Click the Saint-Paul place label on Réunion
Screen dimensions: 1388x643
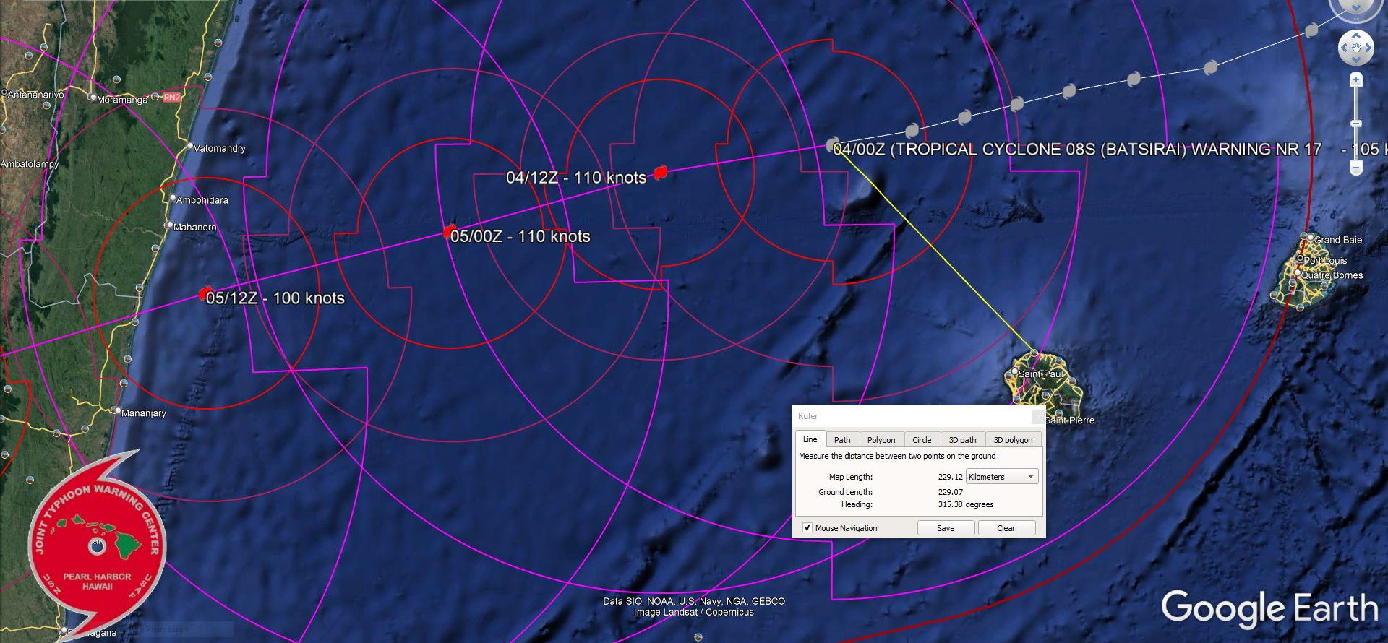(x=1040, y=374)
